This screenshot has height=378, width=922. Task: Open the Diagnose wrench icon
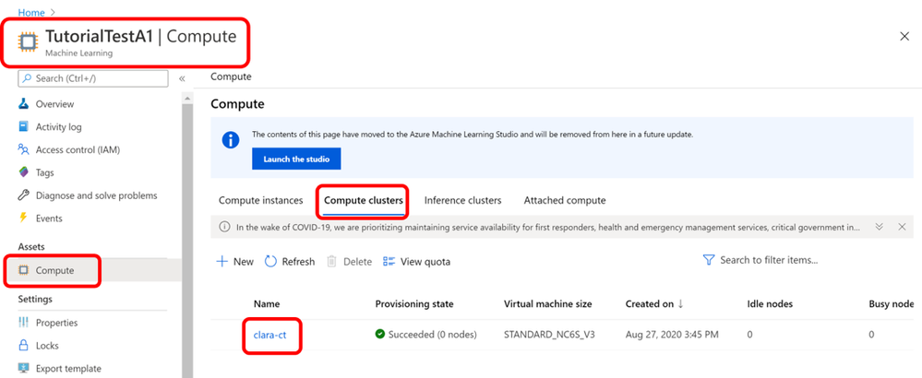(23, 195)
